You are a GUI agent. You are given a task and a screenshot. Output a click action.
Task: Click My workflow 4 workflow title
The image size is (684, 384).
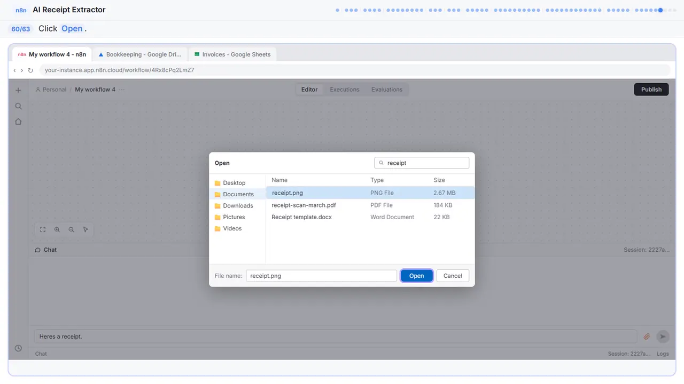pos(95,90)
